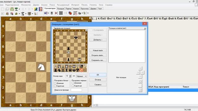The image size is (198, 111).
Task: Click the 'Открыть файл...' button
Action: pos(98,55)
